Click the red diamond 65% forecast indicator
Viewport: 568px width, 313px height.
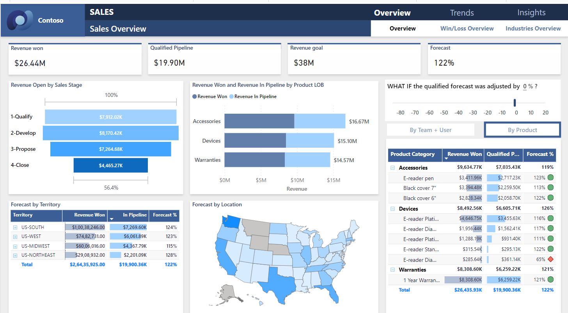(550, 259)
